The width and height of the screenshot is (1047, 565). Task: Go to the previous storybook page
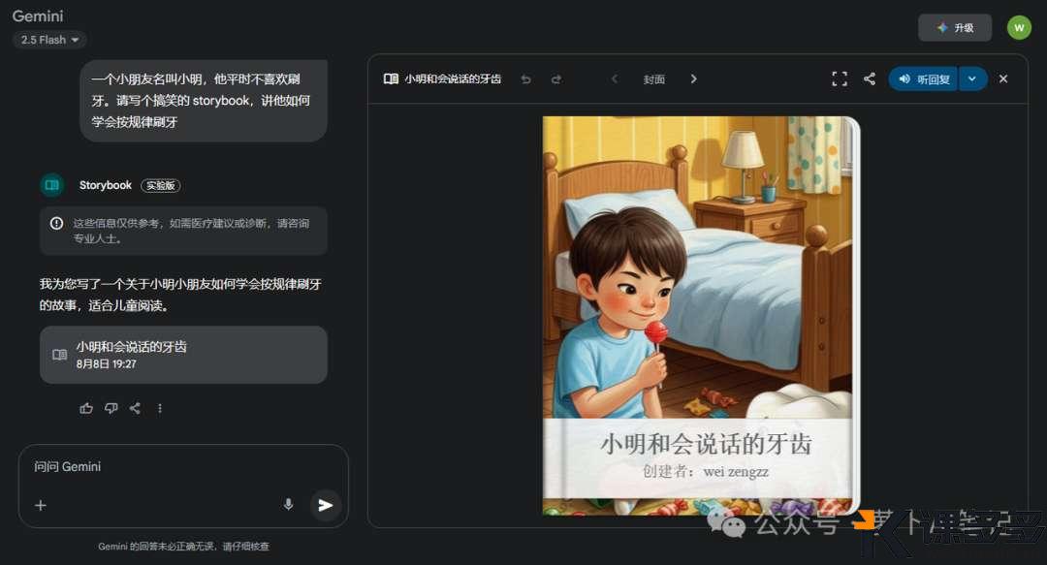point(615,78)
